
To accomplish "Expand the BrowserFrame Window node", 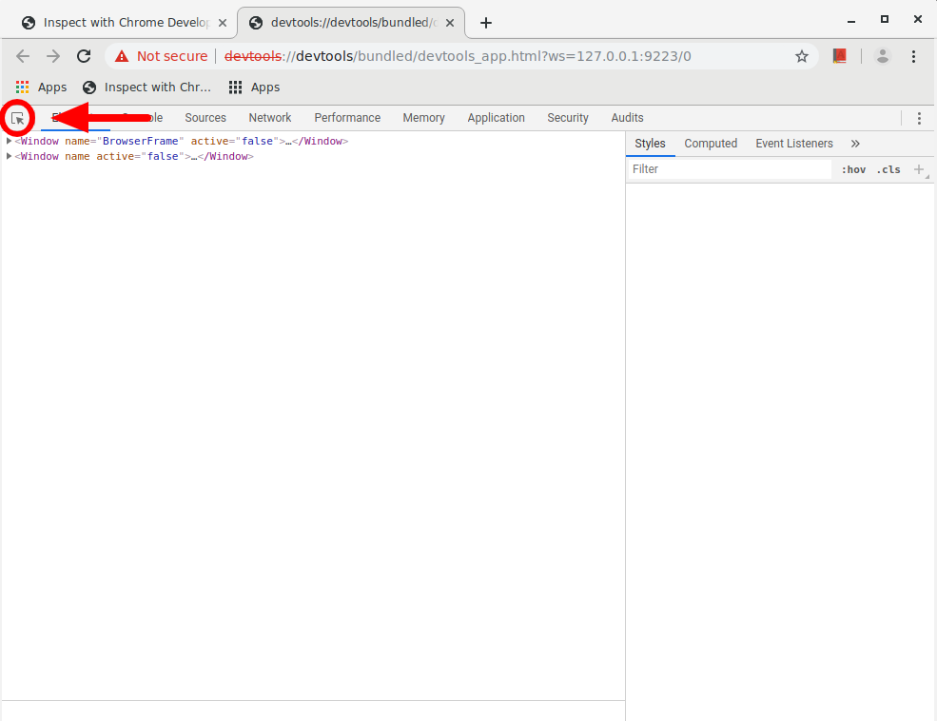I will 9,141.
